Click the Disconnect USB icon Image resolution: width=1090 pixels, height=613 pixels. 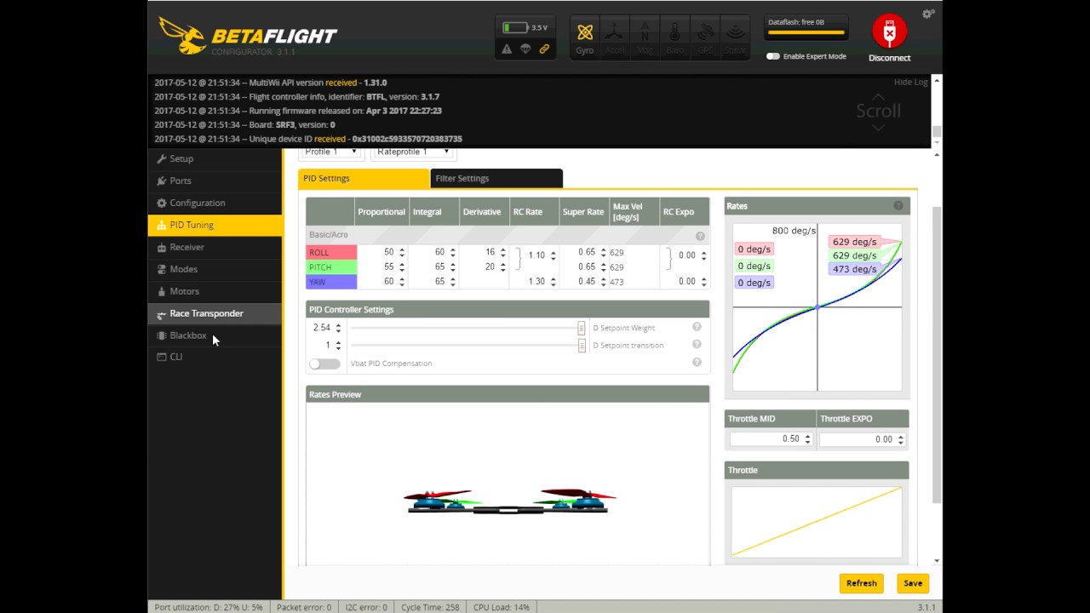(890, 32)
